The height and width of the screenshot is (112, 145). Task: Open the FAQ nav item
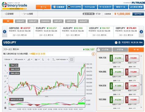[136, 7]
